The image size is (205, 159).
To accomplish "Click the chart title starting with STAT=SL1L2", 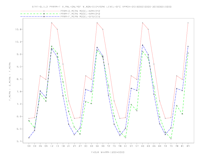I will (101, 7).
